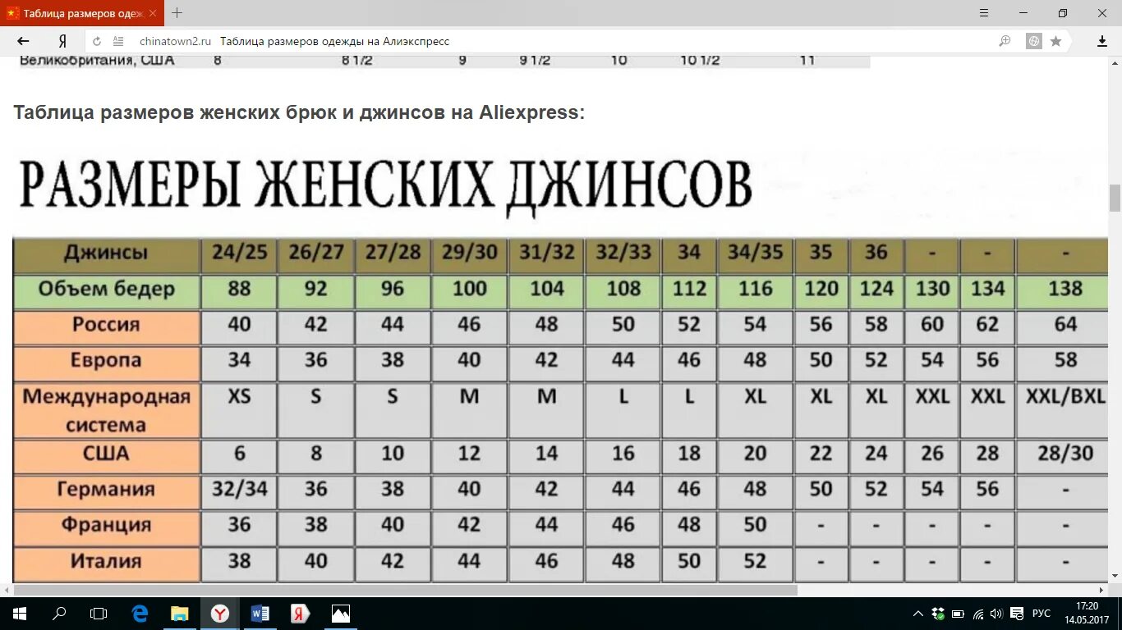This screenshot has height=630, width=1122.
Task: Click heading Таблица размеров женских брюк и джинсов
Action: click(x=299, y=112)
